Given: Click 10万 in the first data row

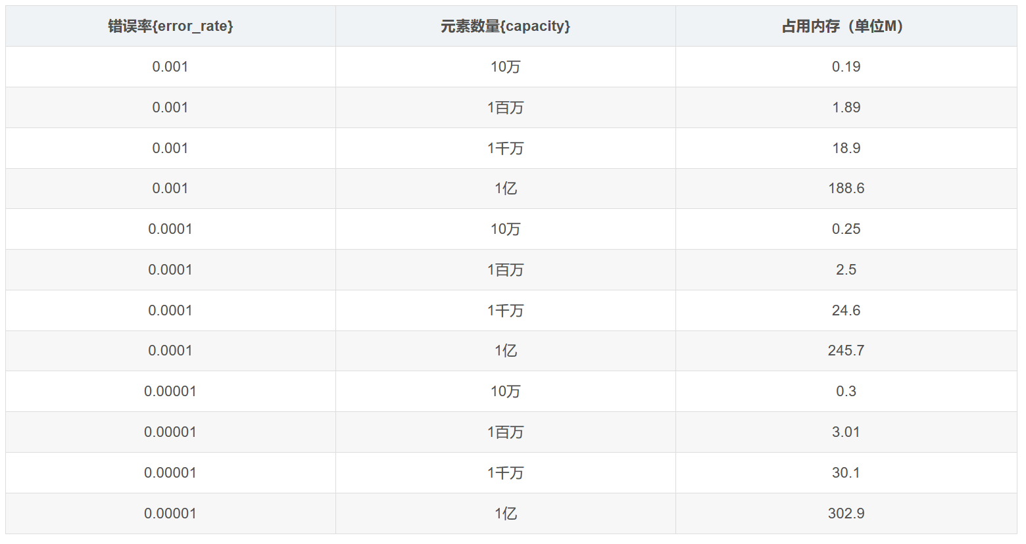Looking at the screenshot, I should [x=505, y=67].
